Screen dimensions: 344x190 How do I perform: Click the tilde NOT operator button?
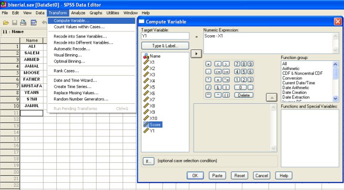click(218, 95)
